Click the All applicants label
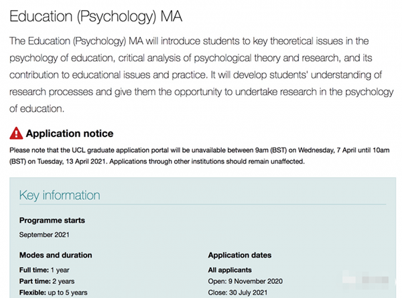This screenshot has width=402, height=298. click(230, 270)
